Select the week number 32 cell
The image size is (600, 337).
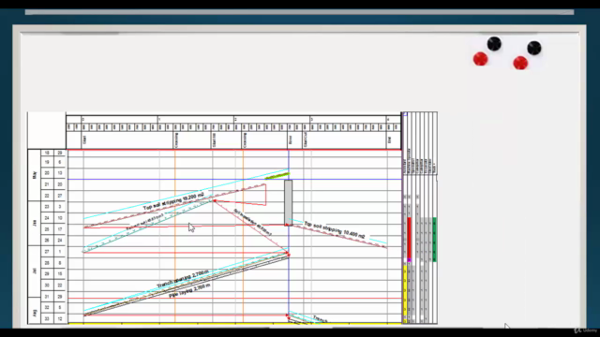[47, 308]
